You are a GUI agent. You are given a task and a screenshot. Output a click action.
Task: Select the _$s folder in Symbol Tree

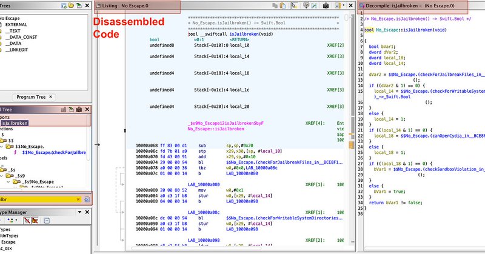[12, 170]
